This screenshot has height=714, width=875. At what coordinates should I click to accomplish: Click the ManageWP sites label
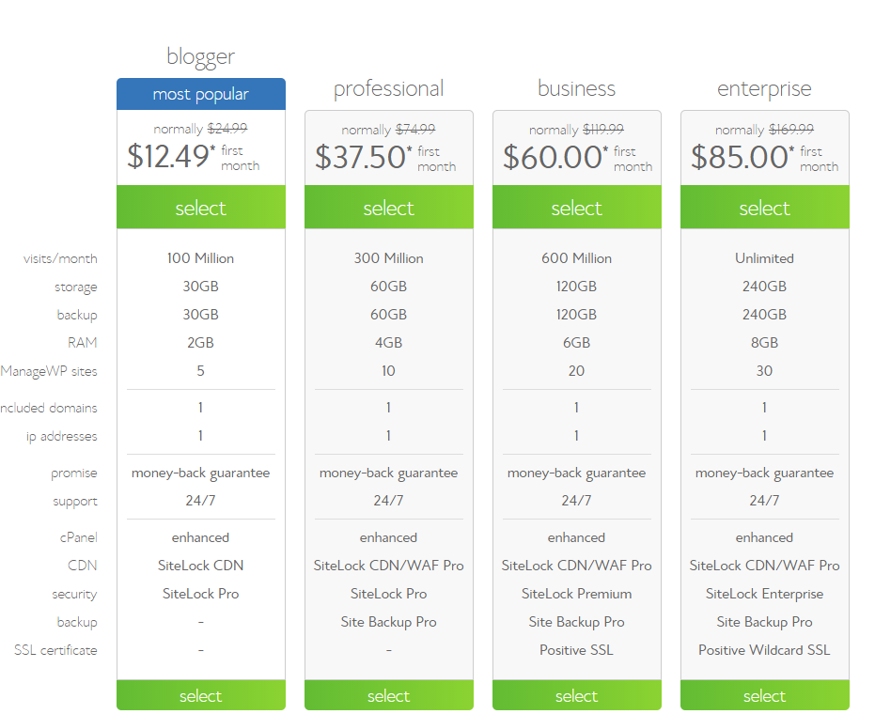click(49, 371)
